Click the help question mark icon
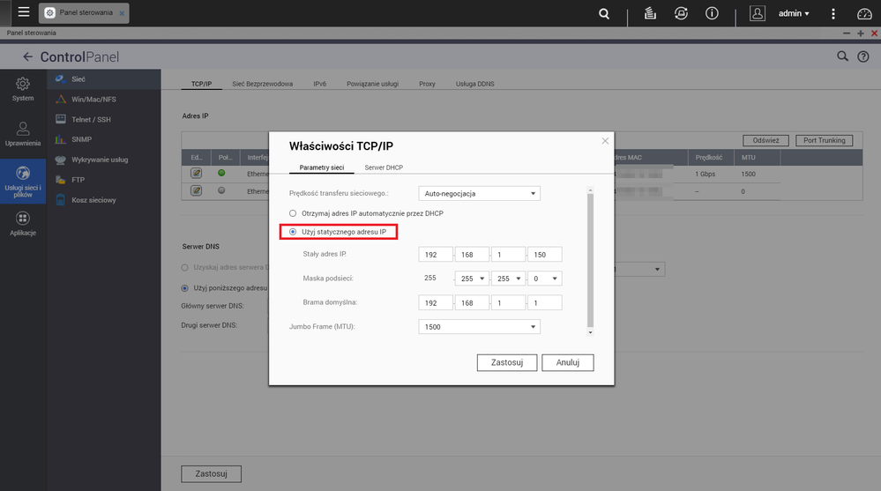The width and height of the screenshot is (881, 491). pos(863,57)
